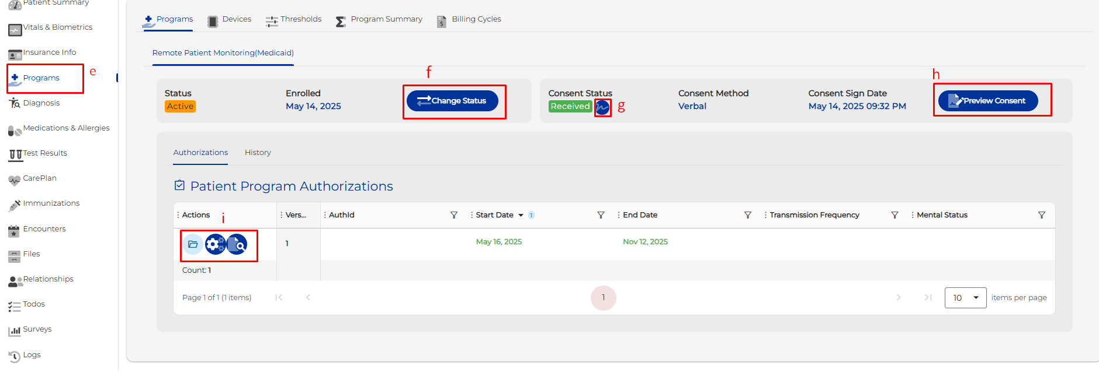Click the Immunizations syringe icon

coord(15,205)
